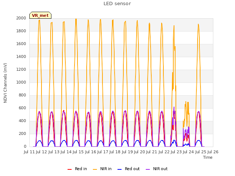
Task: Click the Jul 17 x-axis label
Action: (x=103, y=152)
